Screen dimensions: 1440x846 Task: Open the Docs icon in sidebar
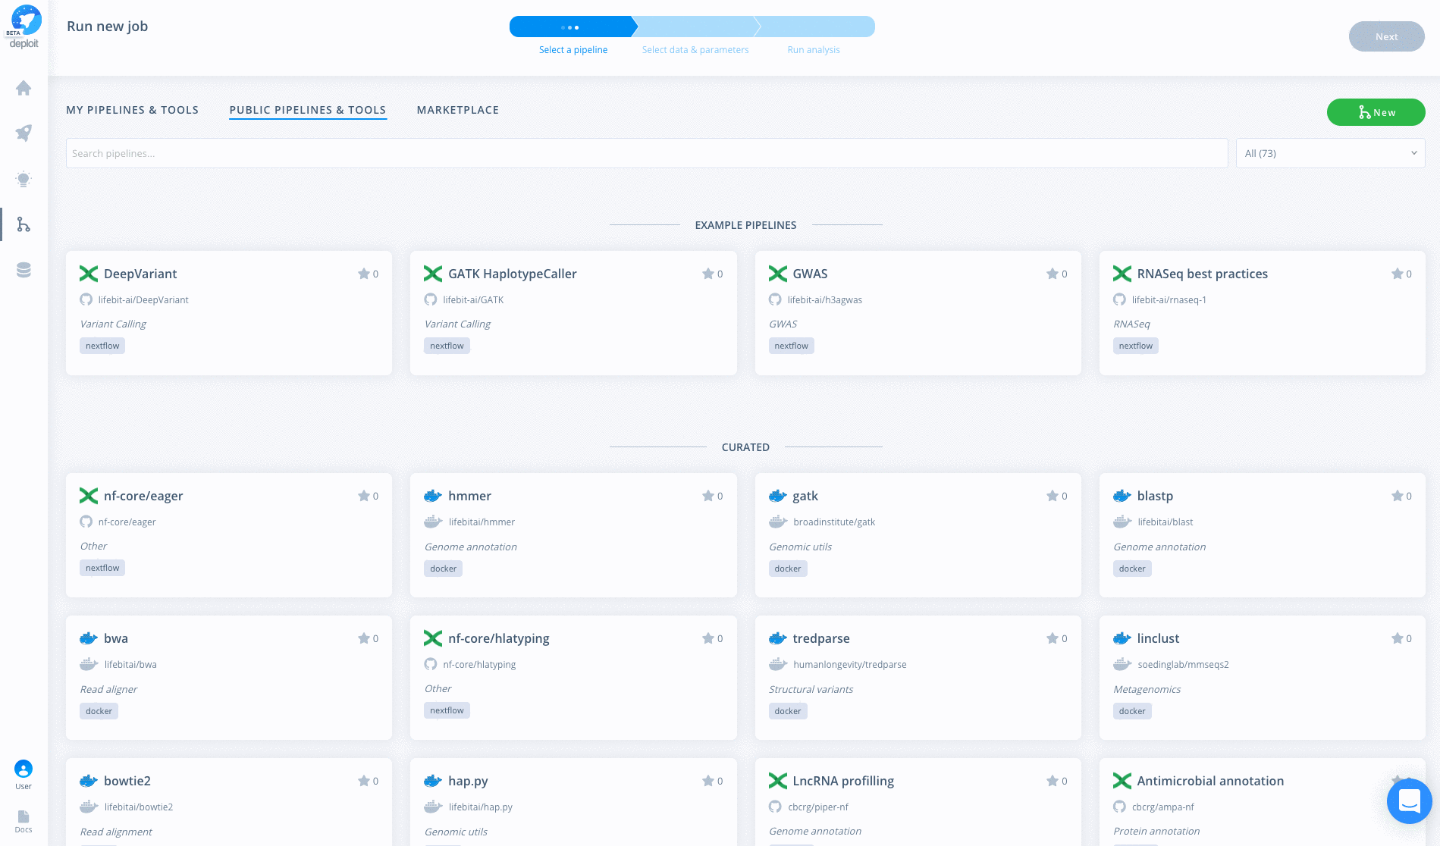[x=24, y=816]
